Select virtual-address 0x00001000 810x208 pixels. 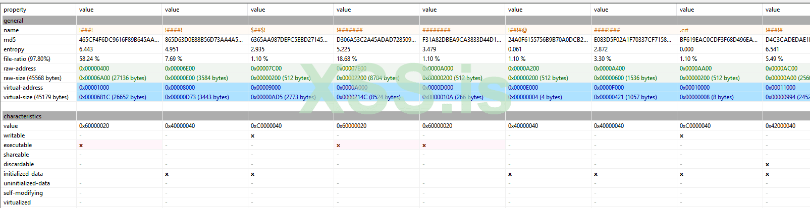click(94, 88)
